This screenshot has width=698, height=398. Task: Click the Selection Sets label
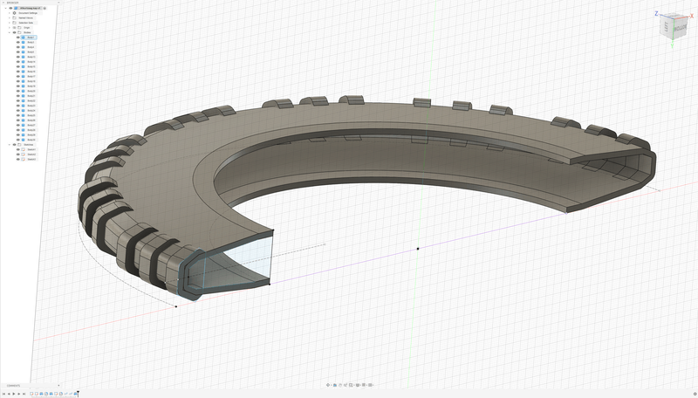point(26,23)
